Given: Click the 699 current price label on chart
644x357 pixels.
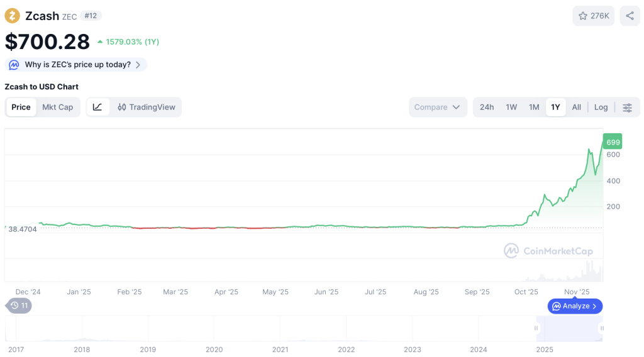Looking at the screenshot, I should (613, 142).
